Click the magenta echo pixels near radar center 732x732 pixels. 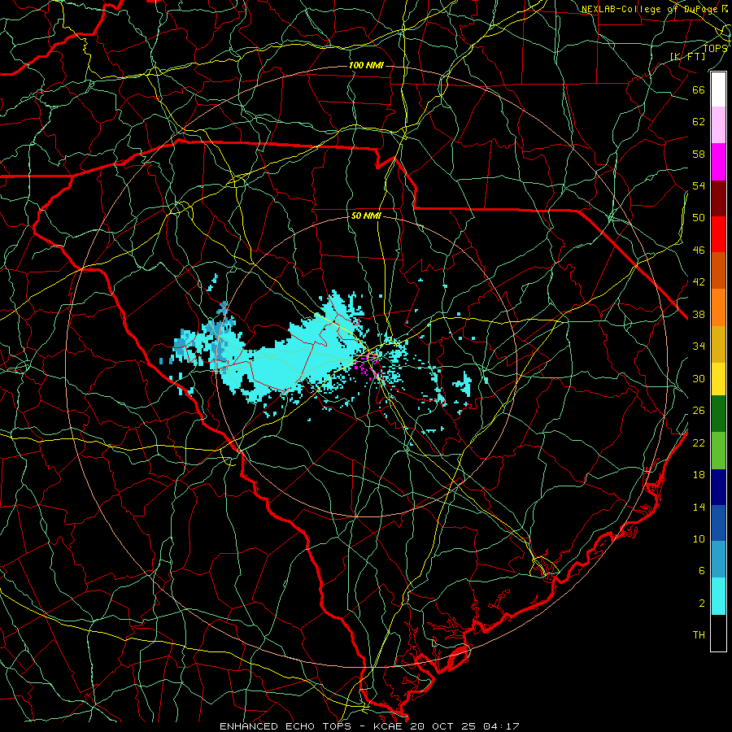pos(368,367)
